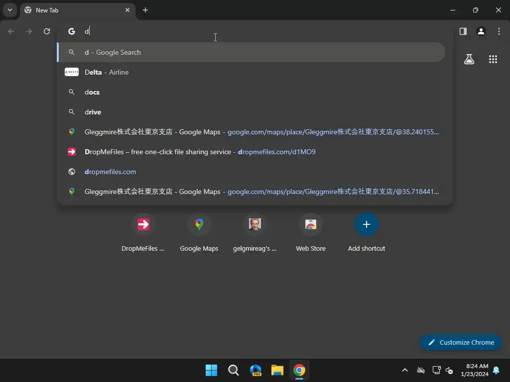510x382 pixels.
Task: Open the Windows Start menu
Action: pyautogui.click(x=211, y=370)
